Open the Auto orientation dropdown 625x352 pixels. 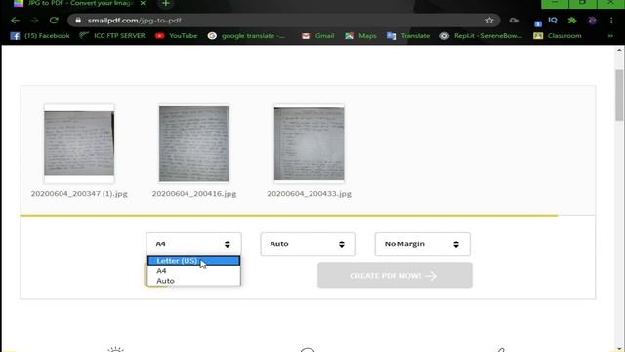click(x=309, y=243)
